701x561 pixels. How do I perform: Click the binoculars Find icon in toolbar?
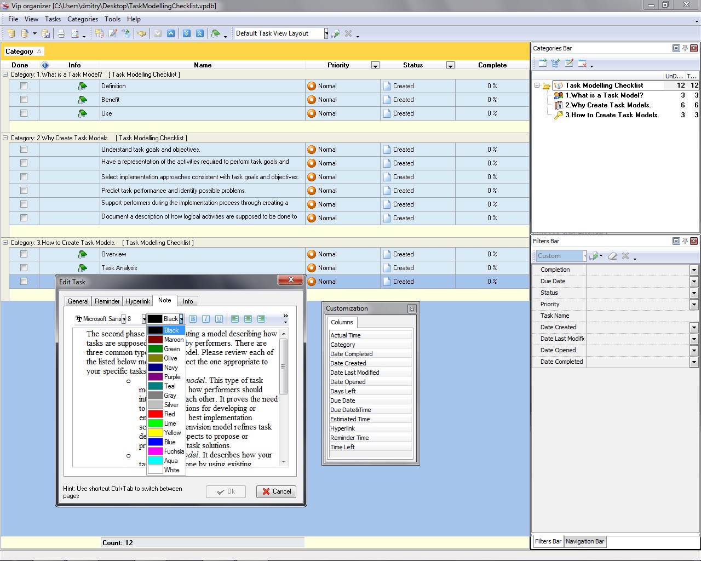click(x=142, y=34)
